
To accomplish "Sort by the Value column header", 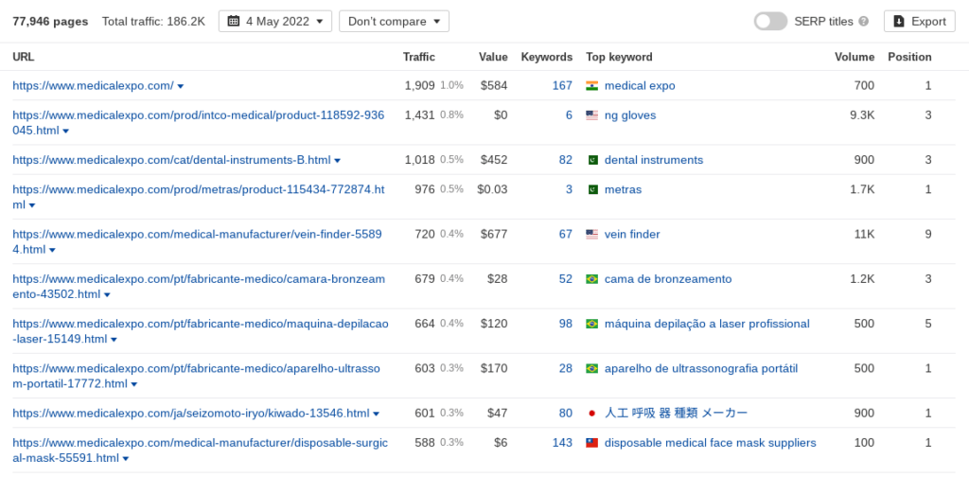I will coord(493,57).
